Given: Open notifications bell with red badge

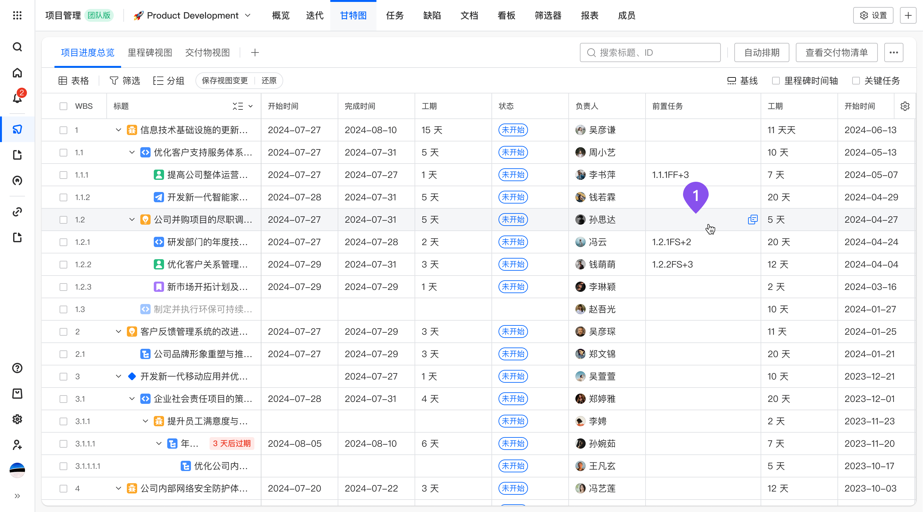Looking at the screenshot, I should (17, 97).
